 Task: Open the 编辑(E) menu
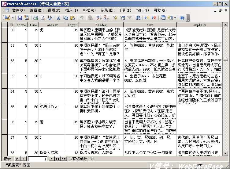click(36, 10)
